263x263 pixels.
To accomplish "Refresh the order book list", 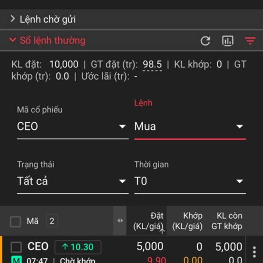I will (205, 41).
